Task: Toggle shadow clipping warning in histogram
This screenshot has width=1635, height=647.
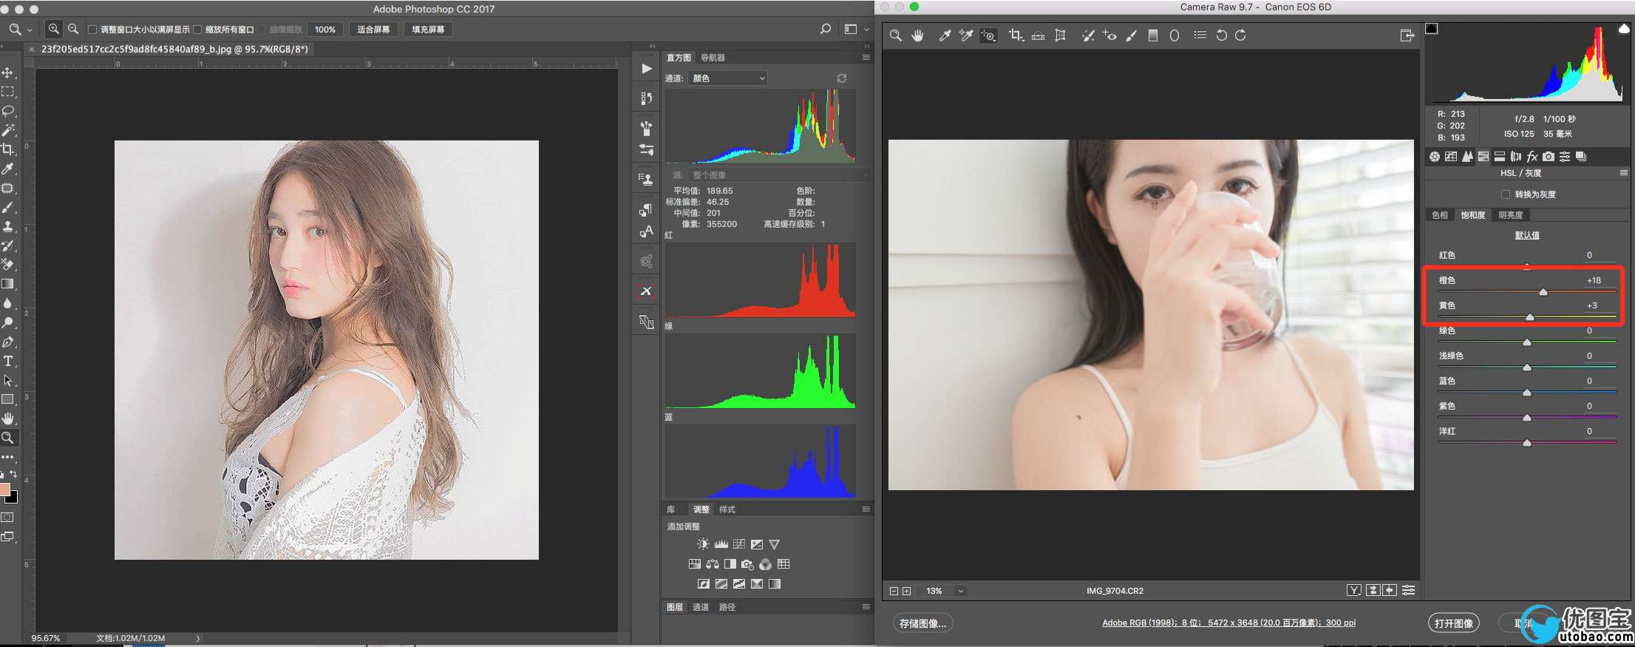Action: tap(1432, 29)
